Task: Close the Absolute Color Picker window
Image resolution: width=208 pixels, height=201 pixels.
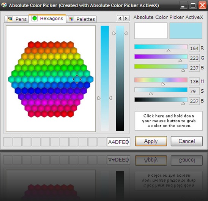Action: click(x=202, y=5)
